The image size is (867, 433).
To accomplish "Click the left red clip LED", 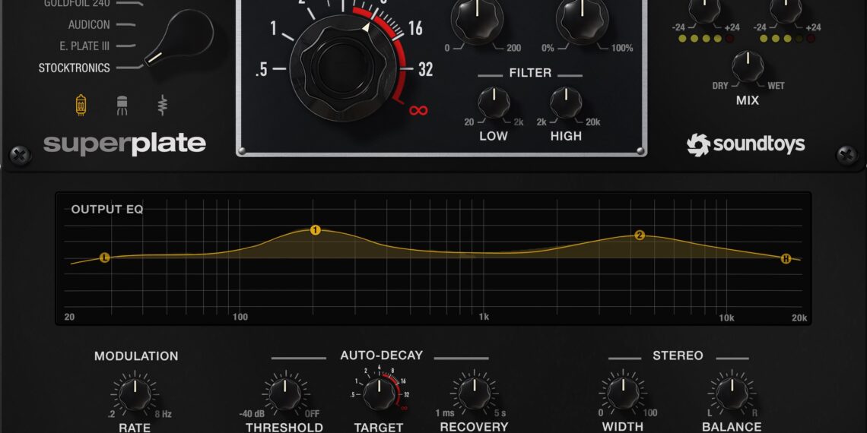I will point(730,39).
